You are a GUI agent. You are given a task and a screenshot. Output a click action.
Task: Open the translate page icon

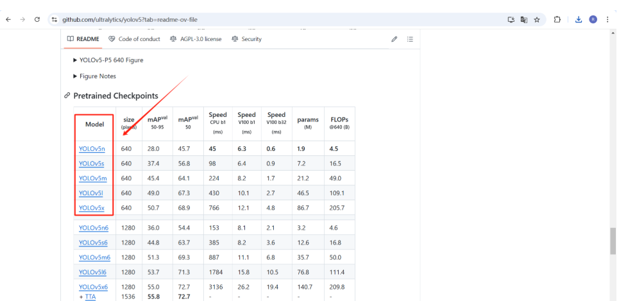pyautogui.click(x=524, y=19)
